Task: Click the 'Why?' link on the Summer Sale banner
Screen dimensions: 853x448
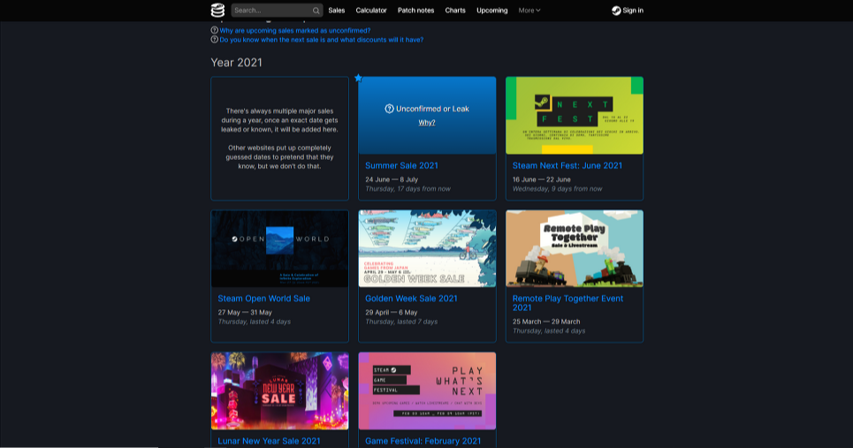Action: 426,122
